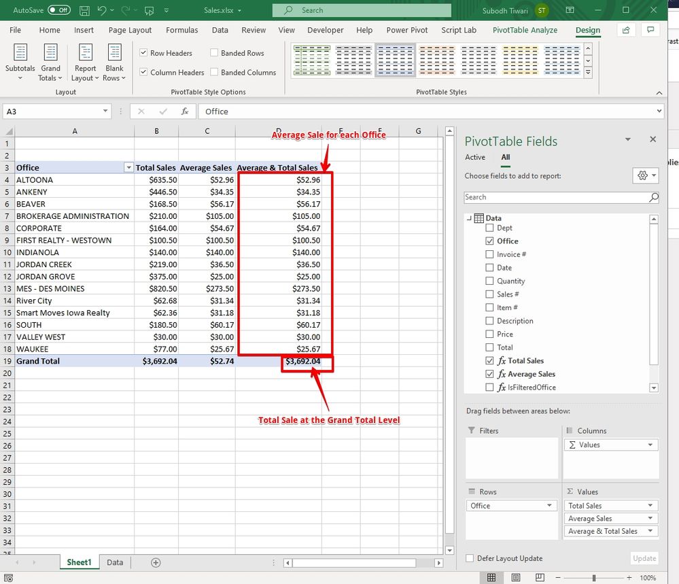Uncheck the Total Sales measure checkbox
The image size is (679, 584).
(x=489, y=360)
